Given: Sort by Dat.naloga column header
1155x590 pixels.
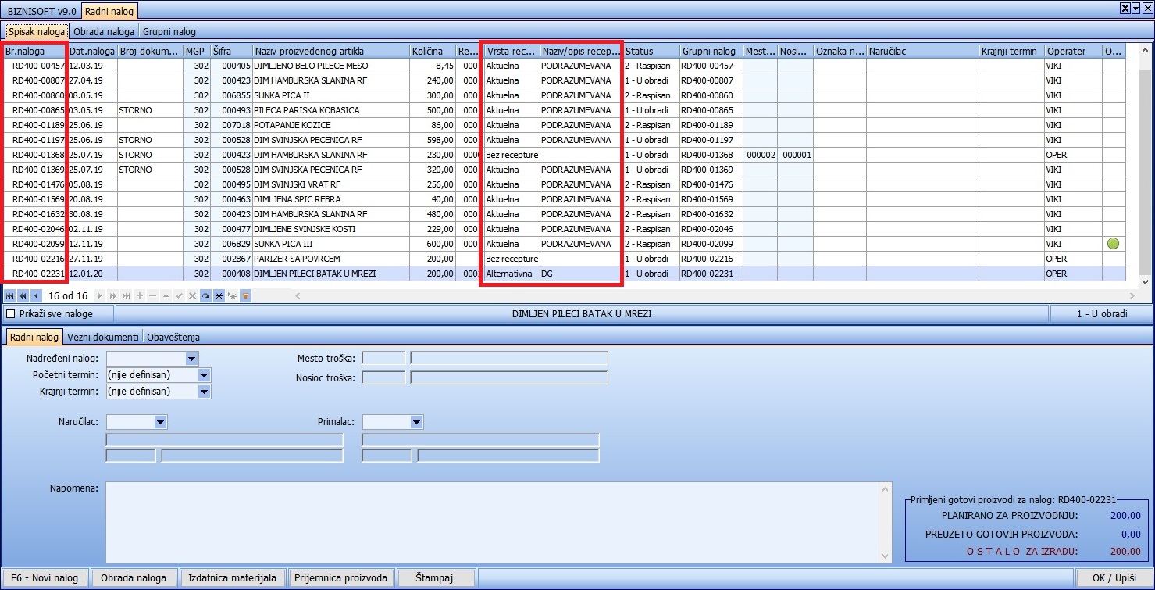Looking at the screenshot, I should 92,51.
